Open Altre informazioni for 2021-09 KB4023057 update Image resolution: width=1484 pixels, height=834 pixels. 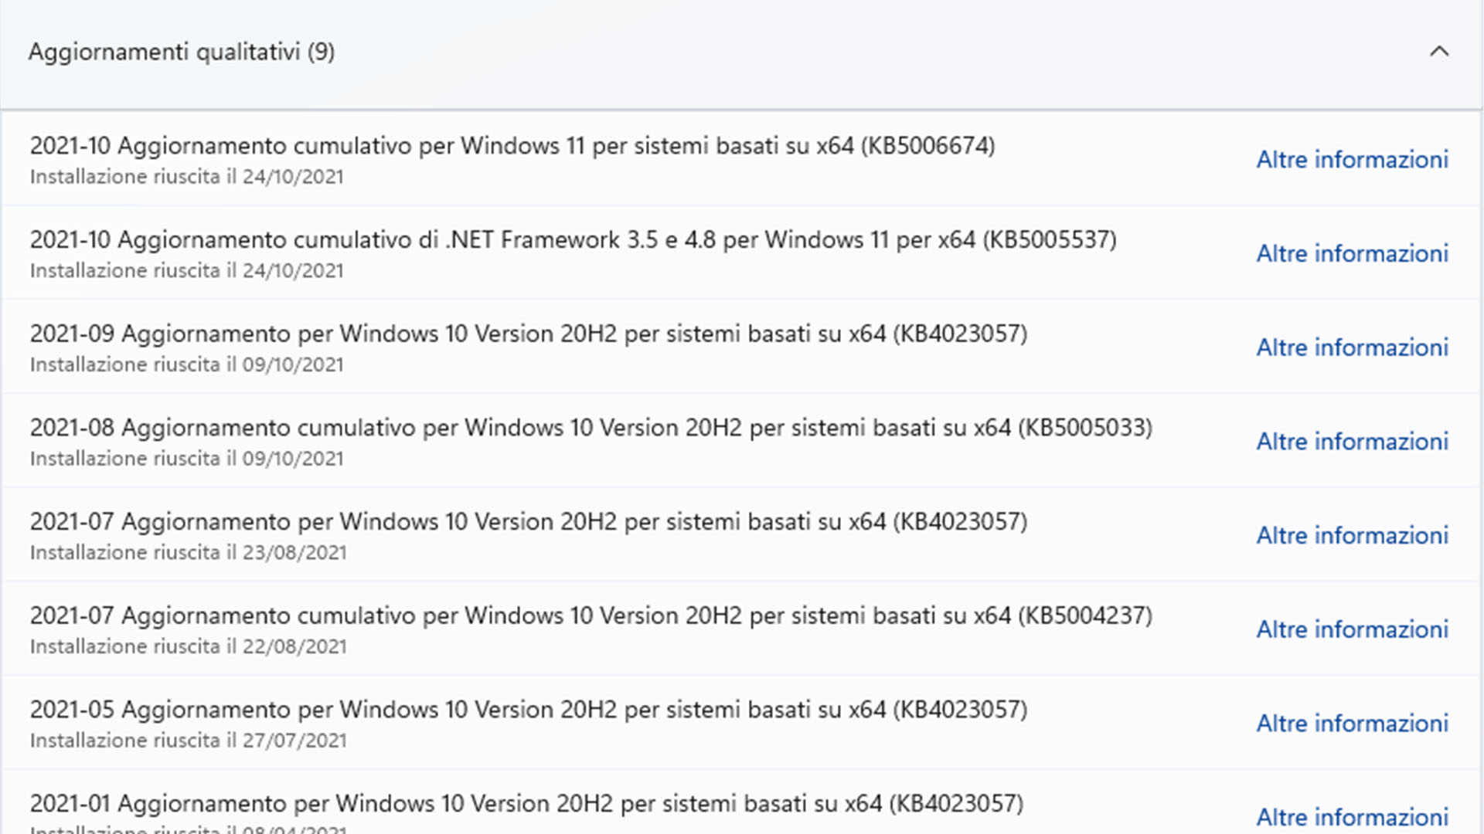(1352, 347)
